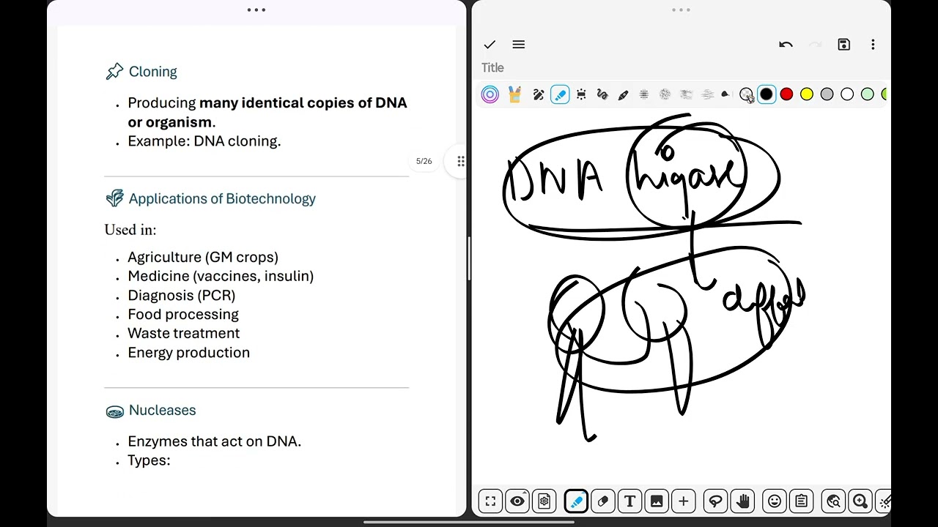
Task: Undo the last drawing stroke
Action: coord(786,45)
